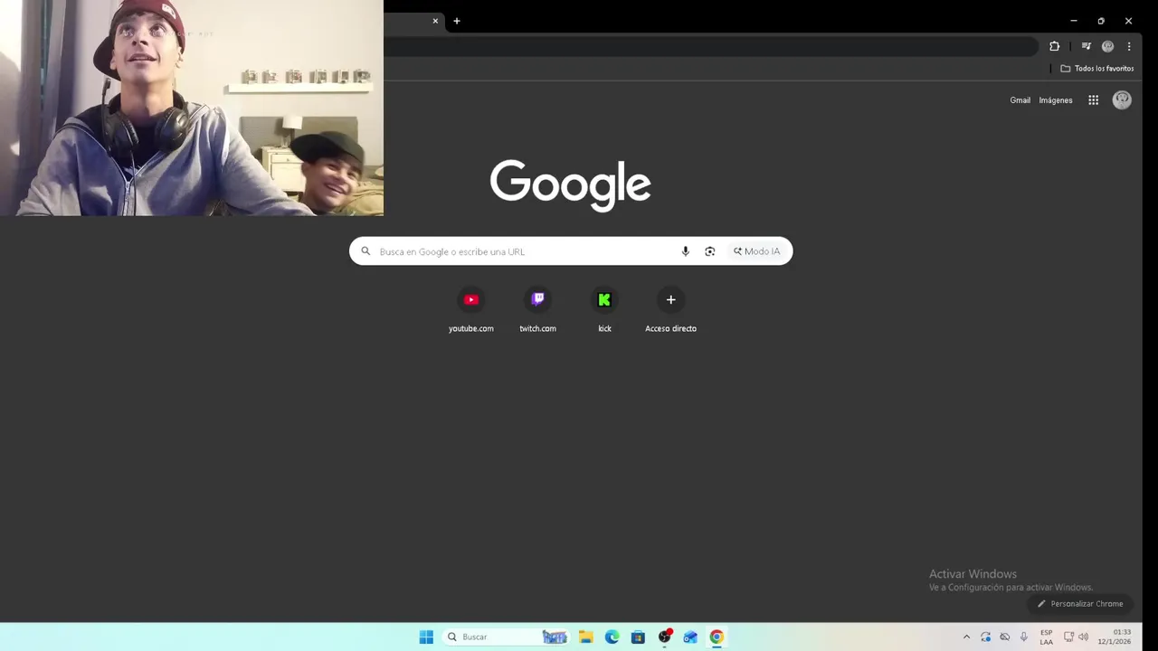Open the Chrome profile avatar in toolbar
Image resolution: width=1158 pixels, height=651 pixels.
(1107, 46)
